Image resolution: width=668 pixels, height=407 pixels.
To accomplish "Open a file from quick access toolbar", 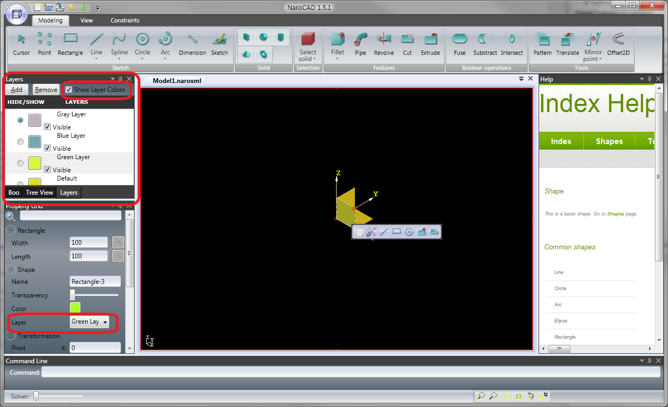I will click(x=49, y=7).
